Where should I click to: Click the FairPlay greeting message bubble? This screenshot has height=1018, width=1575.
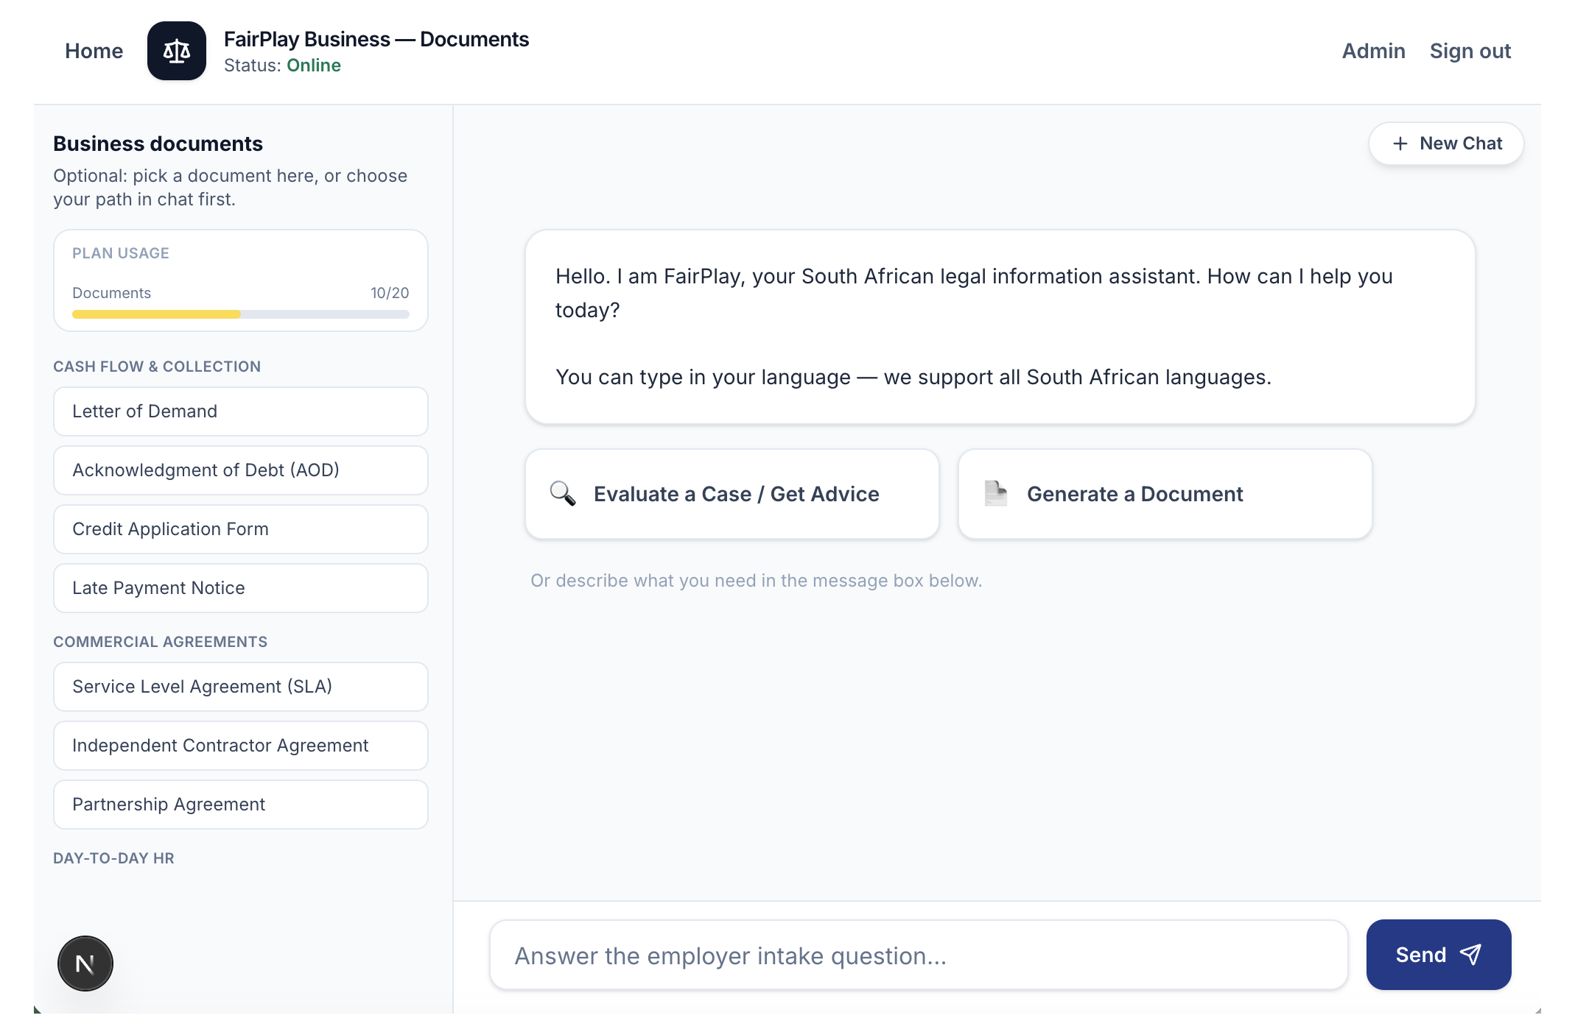(x=1000, y=327)
